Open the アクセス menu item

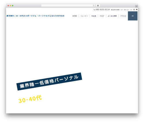point(123,16)
